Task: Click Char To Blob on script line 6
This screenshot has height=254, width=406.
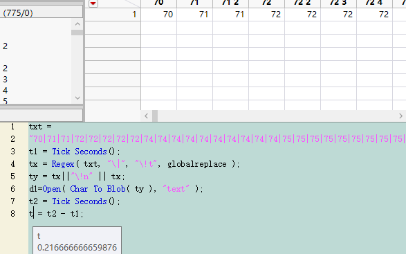Action: coord(98,189)
